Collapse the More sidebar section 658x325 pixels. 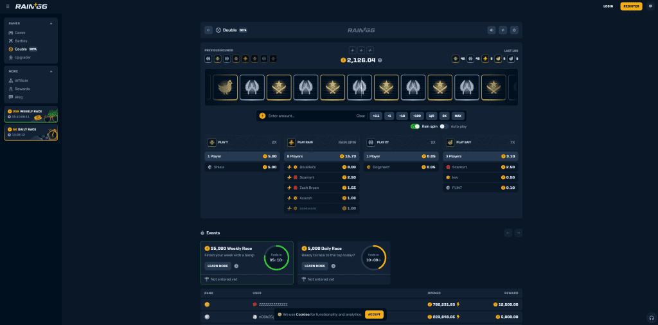click(x=51, y=71)
